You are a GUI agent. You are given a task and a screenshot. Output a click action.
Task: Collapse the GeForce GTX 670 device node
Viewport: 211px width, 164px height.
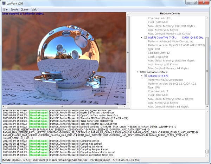click(142, 76)
